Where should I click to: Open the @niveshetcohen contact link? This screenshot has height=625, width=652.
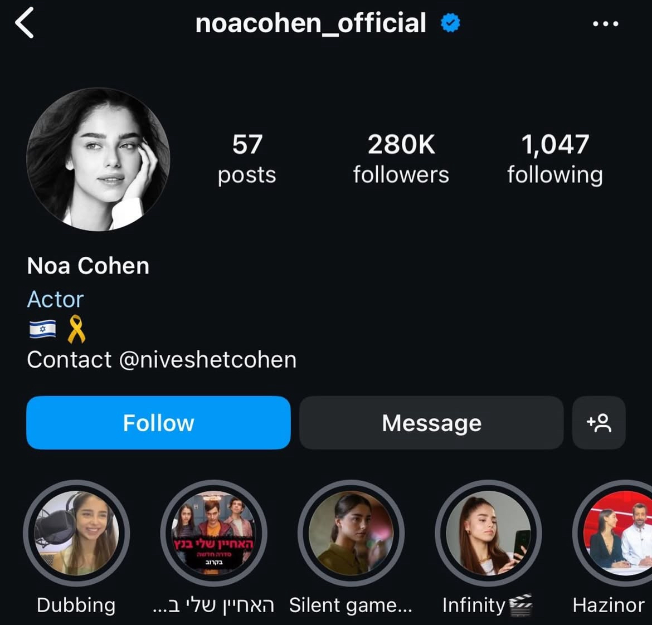[208, 359]
